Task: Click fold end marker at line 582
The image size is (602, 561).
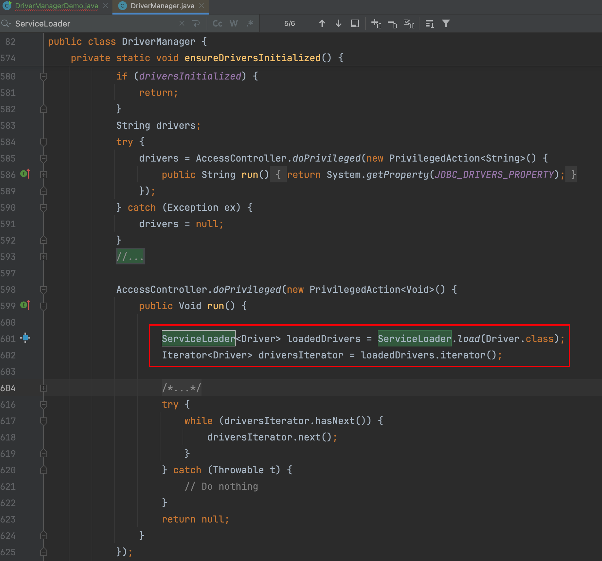Action: click(44, 109)
